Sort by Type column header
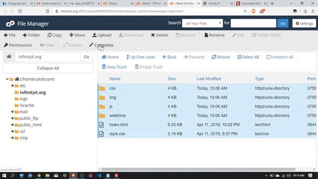 coord(259,79)
